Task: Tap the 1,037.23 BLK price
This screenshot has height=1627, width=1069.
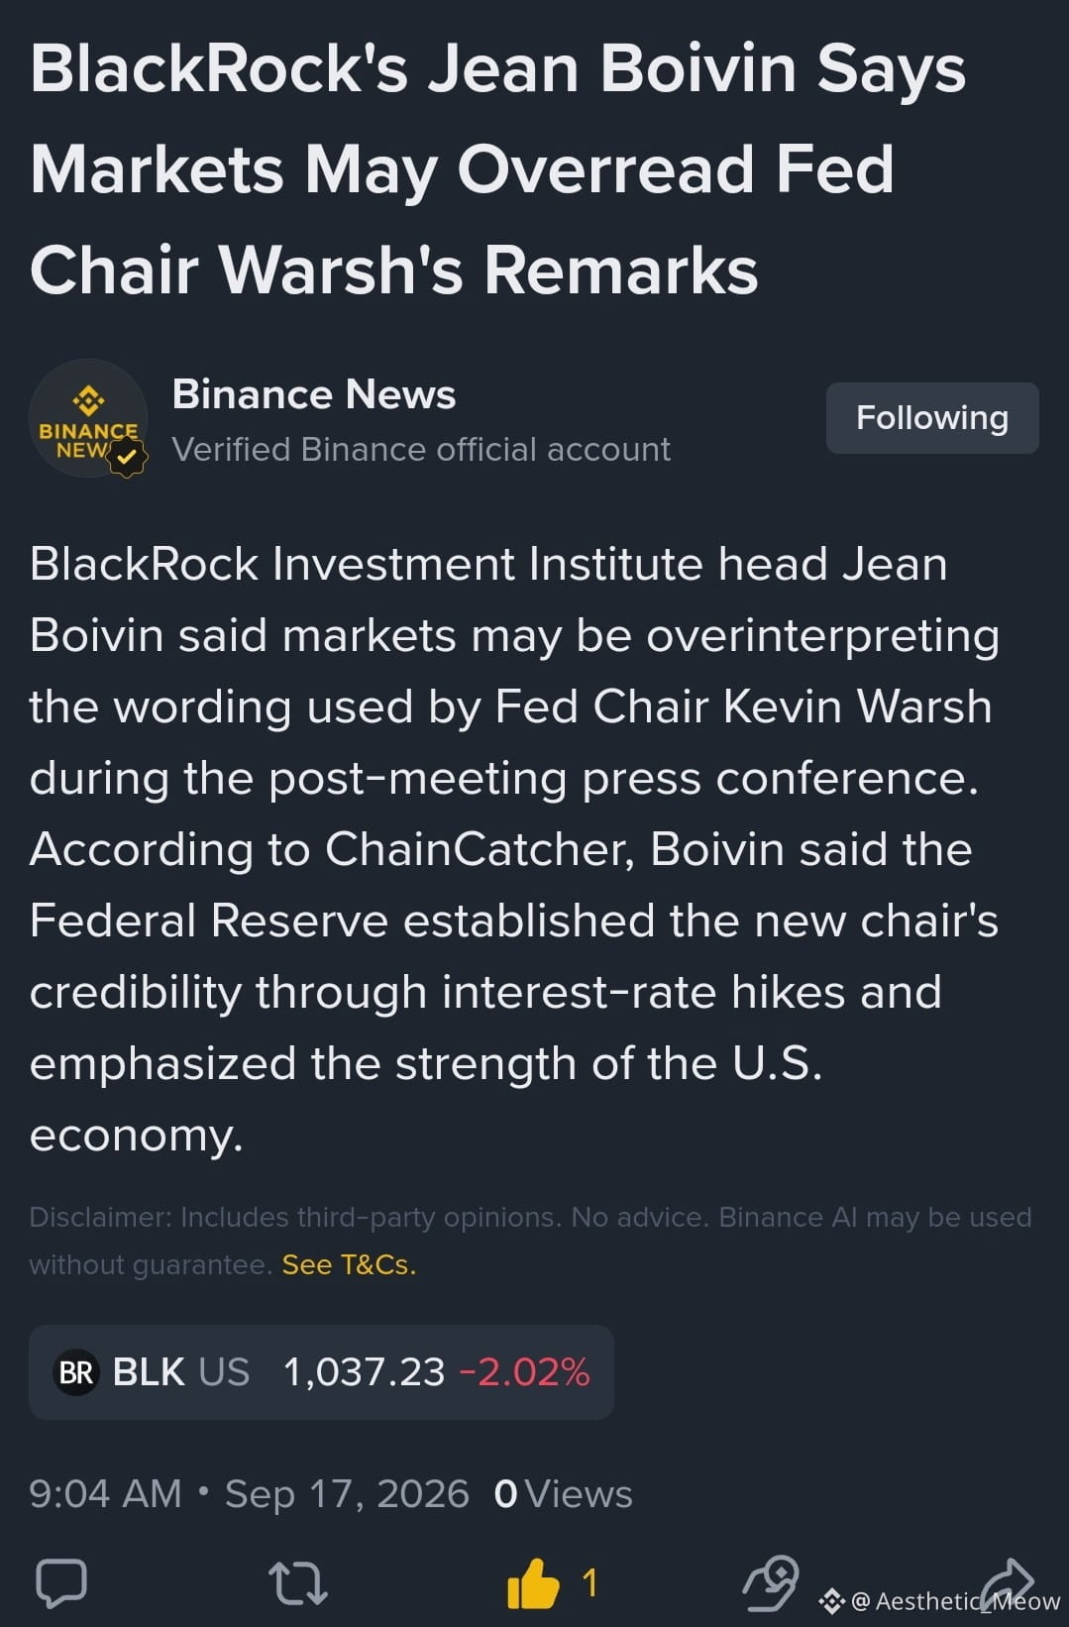Action: [x=364, y=1372]
